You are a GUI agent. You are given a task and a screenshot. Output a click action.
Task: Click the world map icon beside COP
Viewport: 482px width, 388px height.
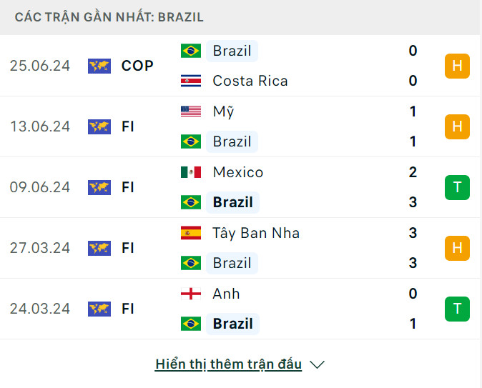pyautogui.click(x=99, y=66)
